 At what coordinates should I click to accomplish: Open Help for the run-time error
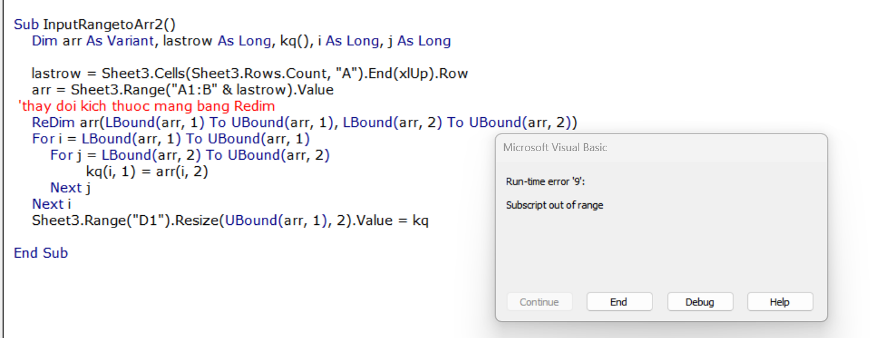pyautogui.click(x=780, y=302)
